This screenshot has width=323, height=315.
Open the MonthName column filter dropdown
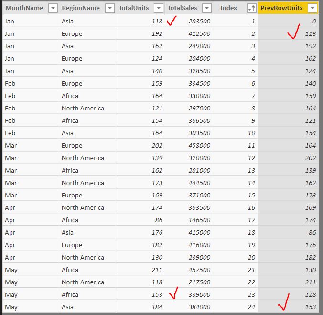coord(53,8)
